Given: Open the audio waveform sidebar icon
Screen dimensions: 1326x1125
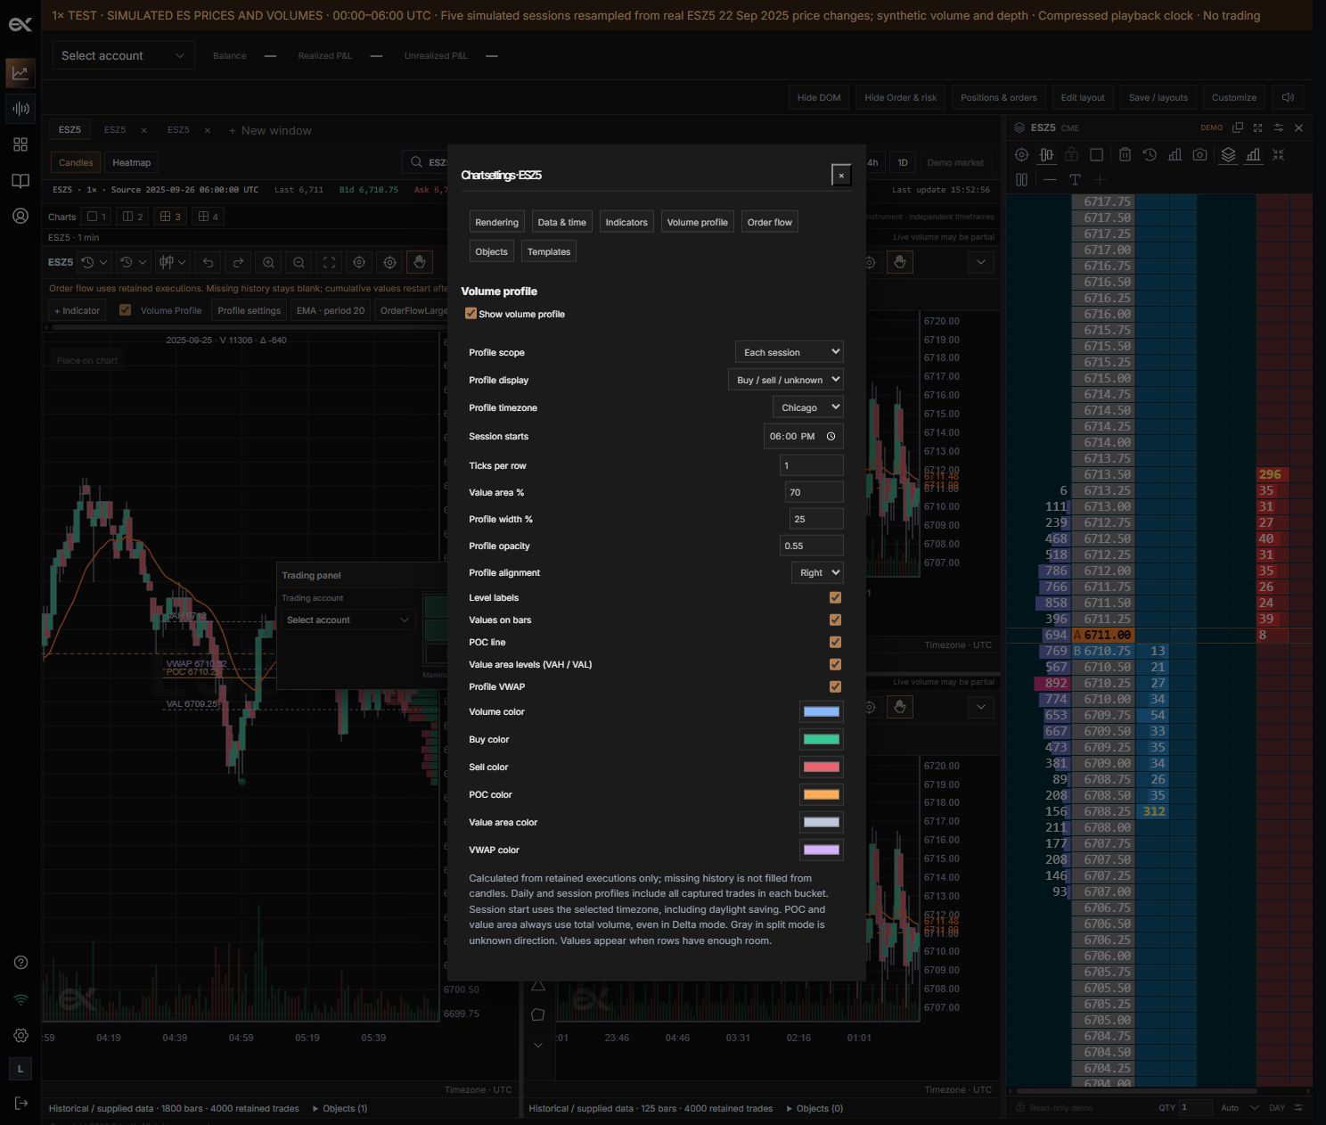Looking at the screenshot, I should point(20,109).
